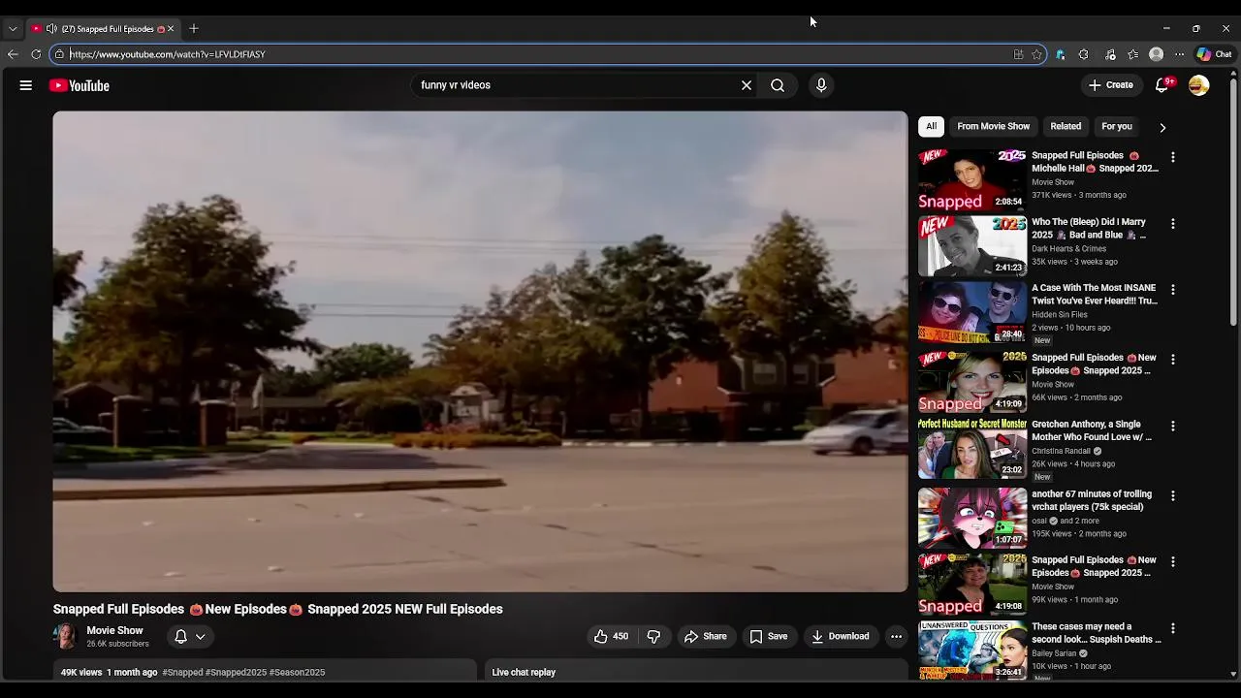The image size is (1241, 698).
Task: Play vrchat trolling thumbnail 1:07:07
Action: point(972,519)
